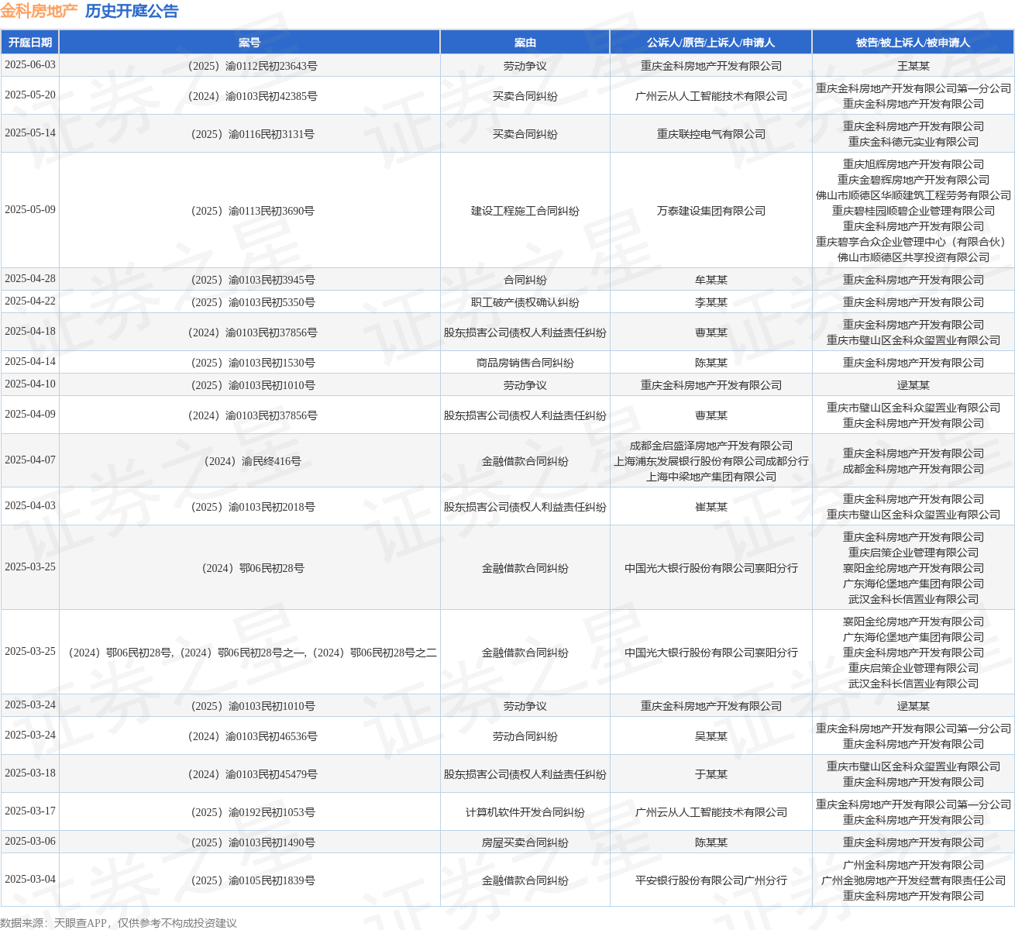1015x930 pixels.
Task: Select date cell 2025-03-06
Action: click(x=30, y=842)
